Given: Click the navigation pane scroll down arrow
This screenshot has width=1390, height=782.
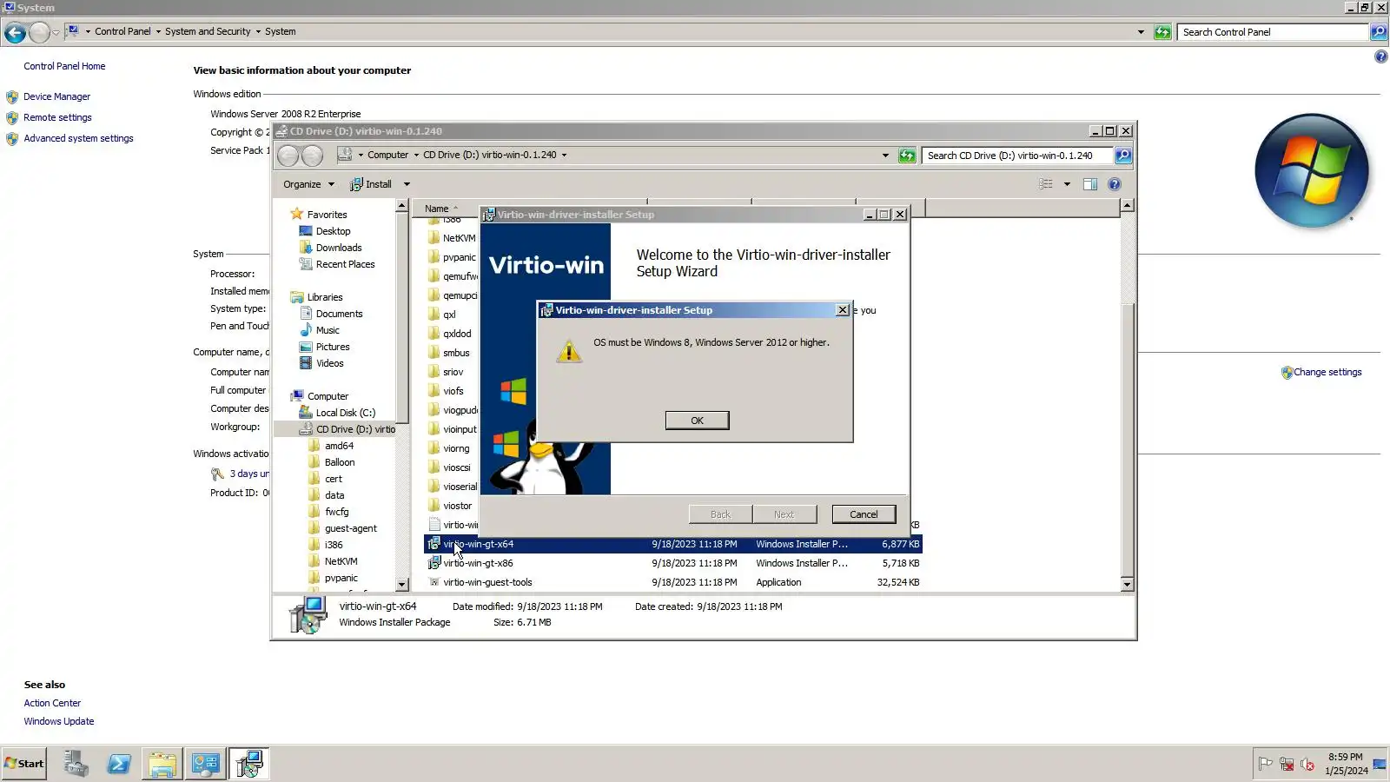Looking at the screenshot, I should coord(401,585).
